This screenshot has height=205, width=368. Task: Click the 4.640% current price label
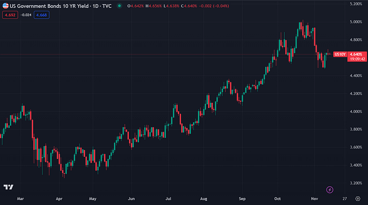coord(356,55)
